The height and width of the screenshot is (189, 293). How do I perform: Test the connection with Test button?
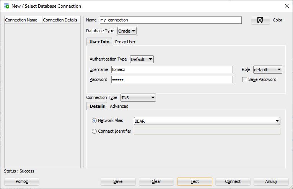pos(195,181)
